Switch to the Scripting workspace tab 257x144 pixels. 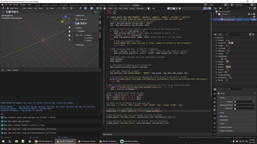(136, 5)
